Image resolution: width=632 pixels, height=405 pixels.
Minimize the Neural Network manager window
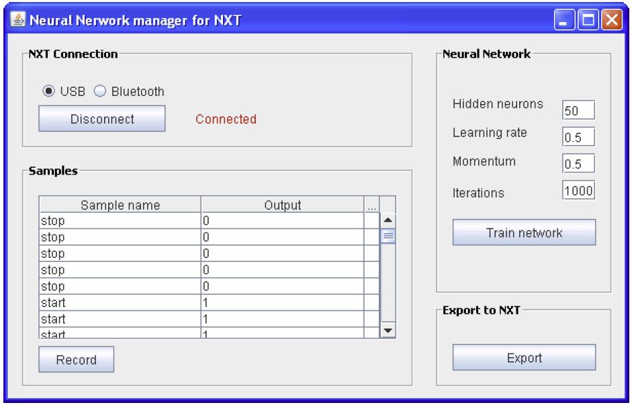coord(564,19)
